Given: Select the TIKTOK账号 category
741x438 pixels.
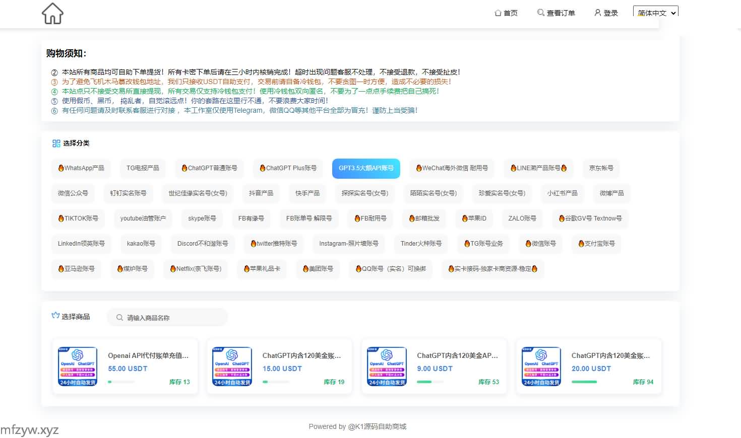Looking at the screenshot, I should click(x=78, y=218).
